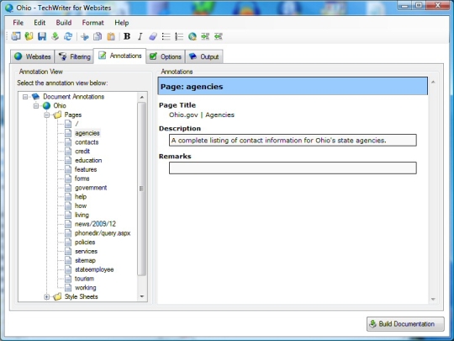Click the New project toolbar icon

tap(16, 36)
